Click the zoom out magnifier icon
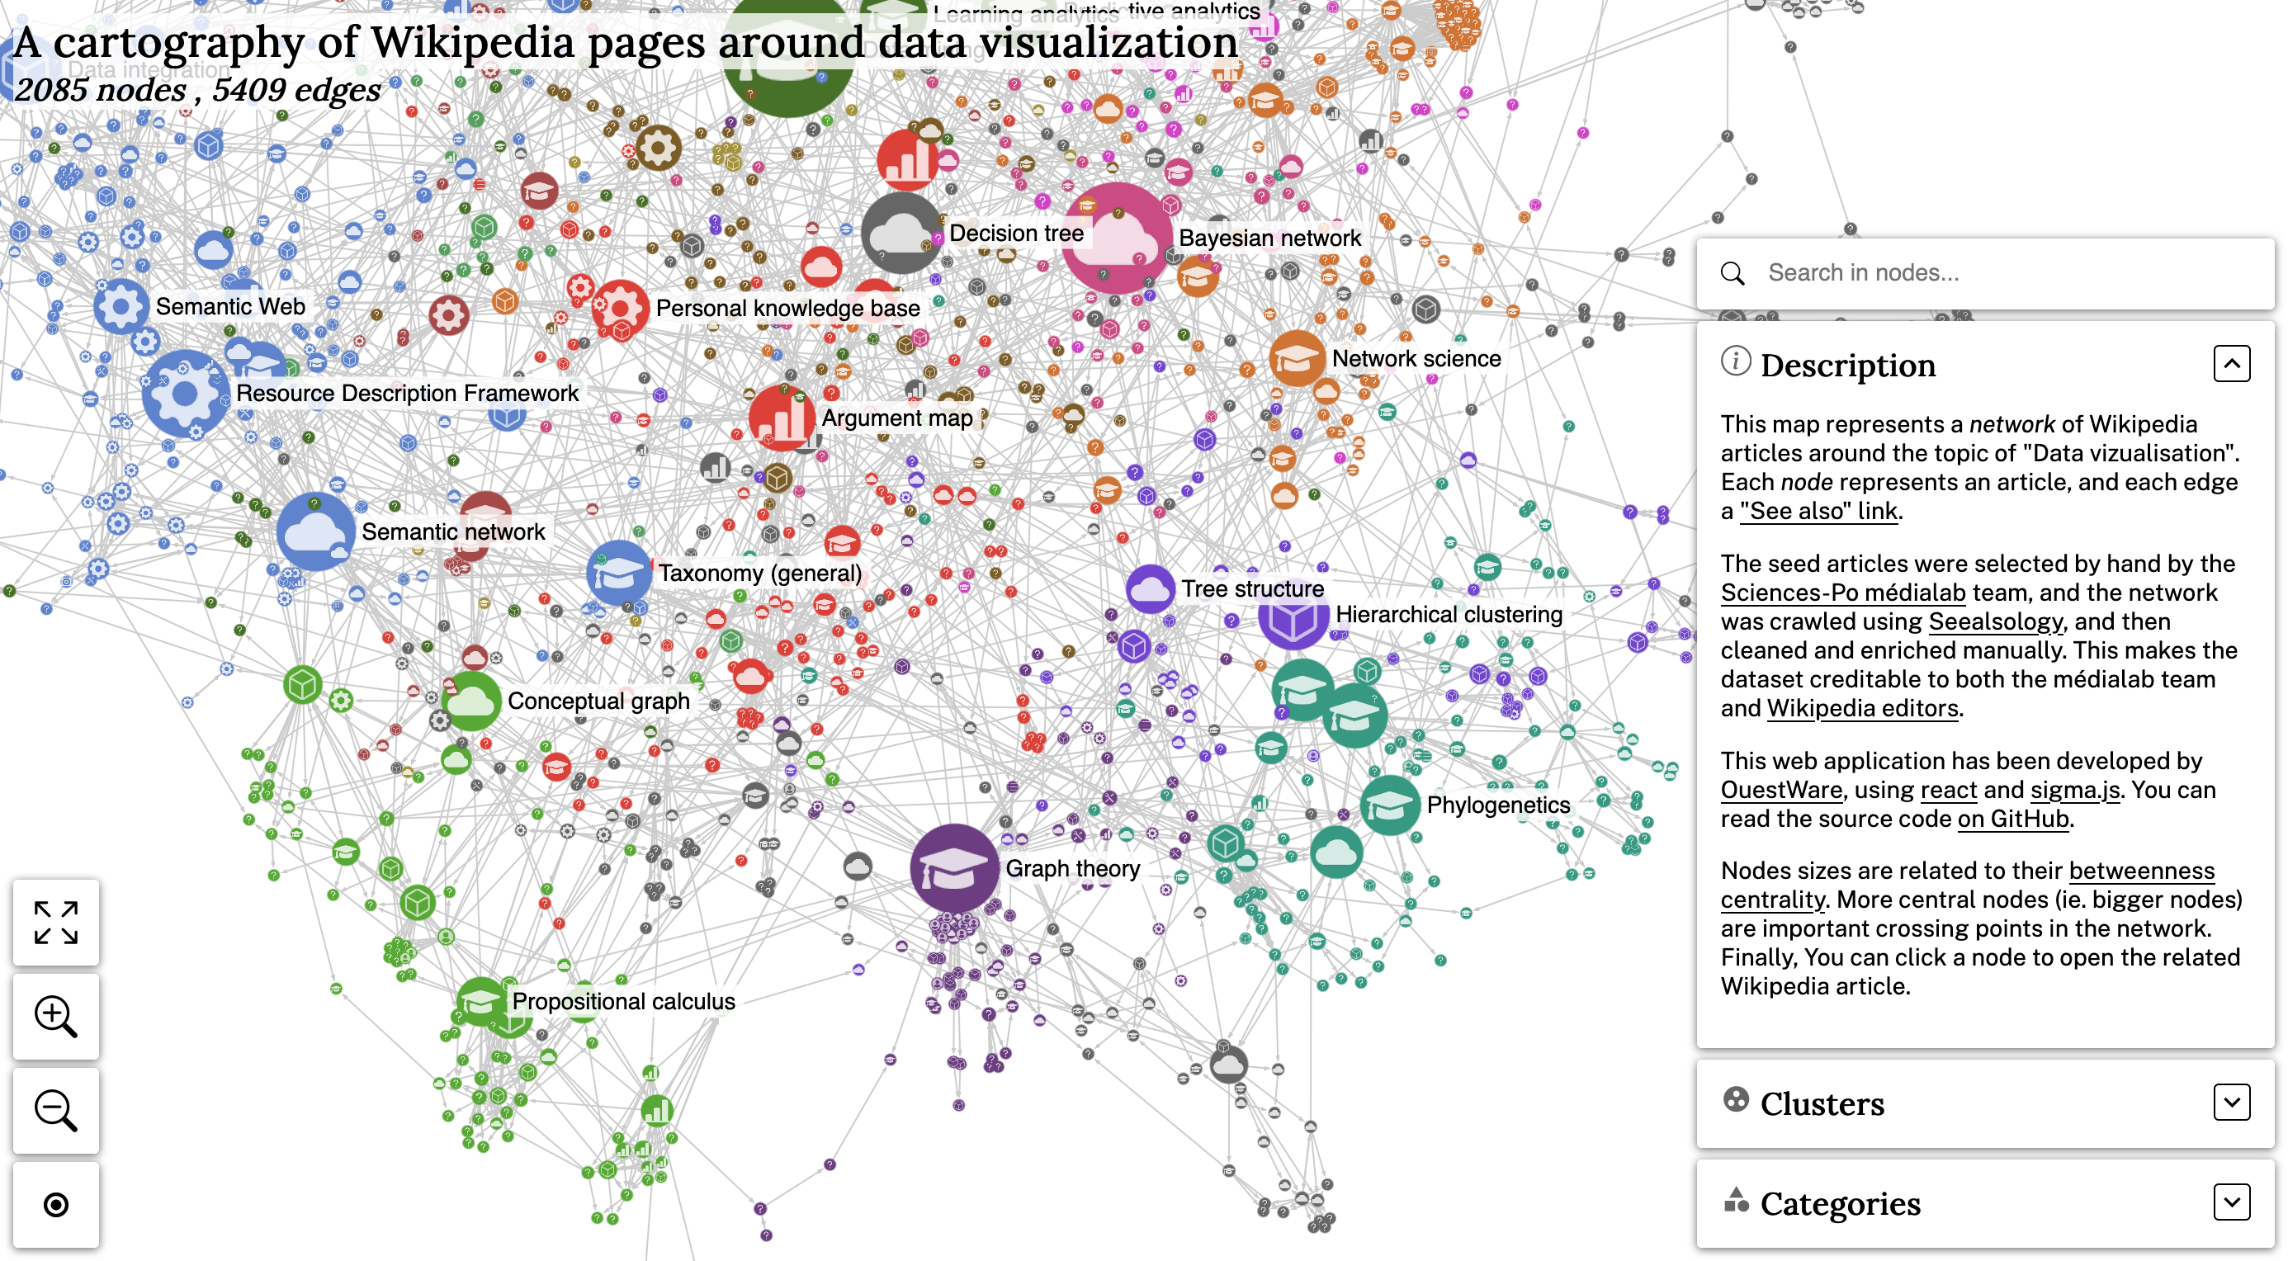The height and width of the screenshot is (1261, 2288). (x=56, y=1110)
